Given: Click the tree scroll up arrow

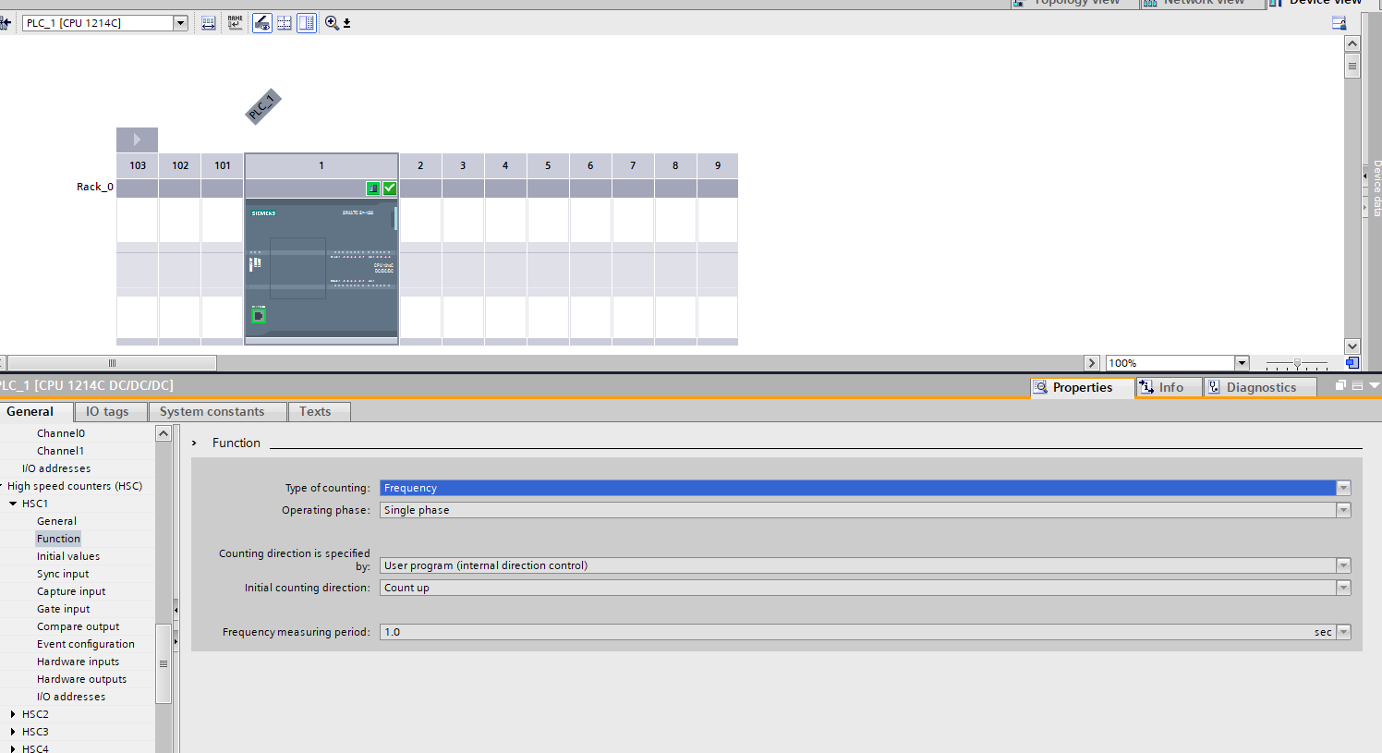Looking at the screenshot, I should (x=164, y=433).
